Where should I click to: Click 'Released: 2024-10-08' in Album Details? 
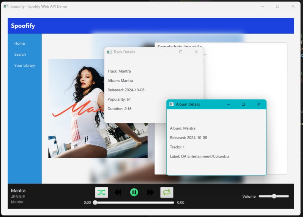(x=188, y=137)
